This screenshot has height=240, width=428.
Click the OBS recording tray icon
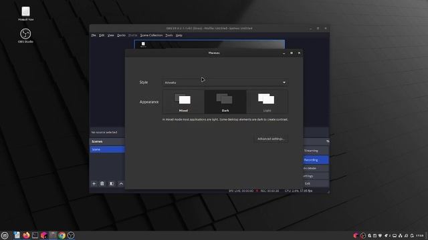(x=363, y=235)
